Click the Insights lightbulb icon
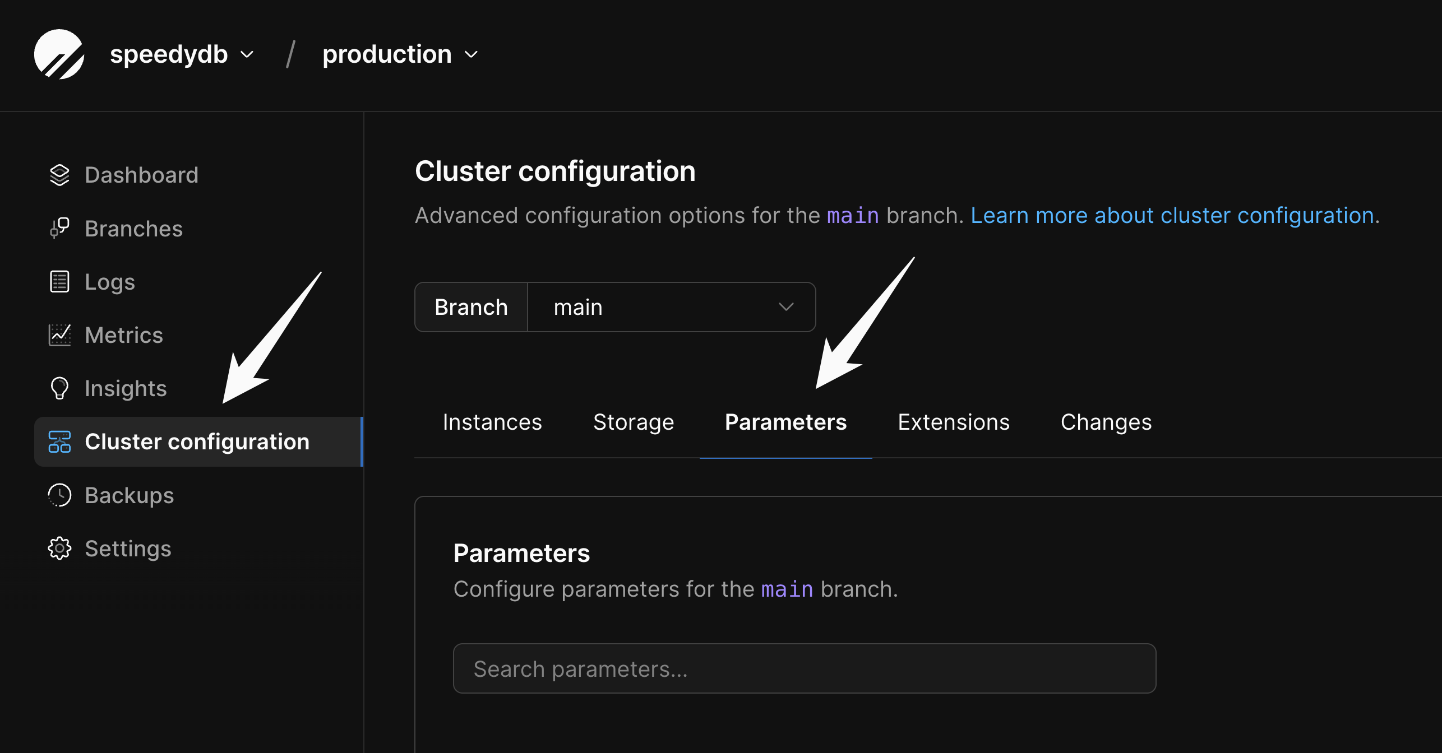This screenshot has width=1442, height=753. pyautogui.click(x=59, y=388)
